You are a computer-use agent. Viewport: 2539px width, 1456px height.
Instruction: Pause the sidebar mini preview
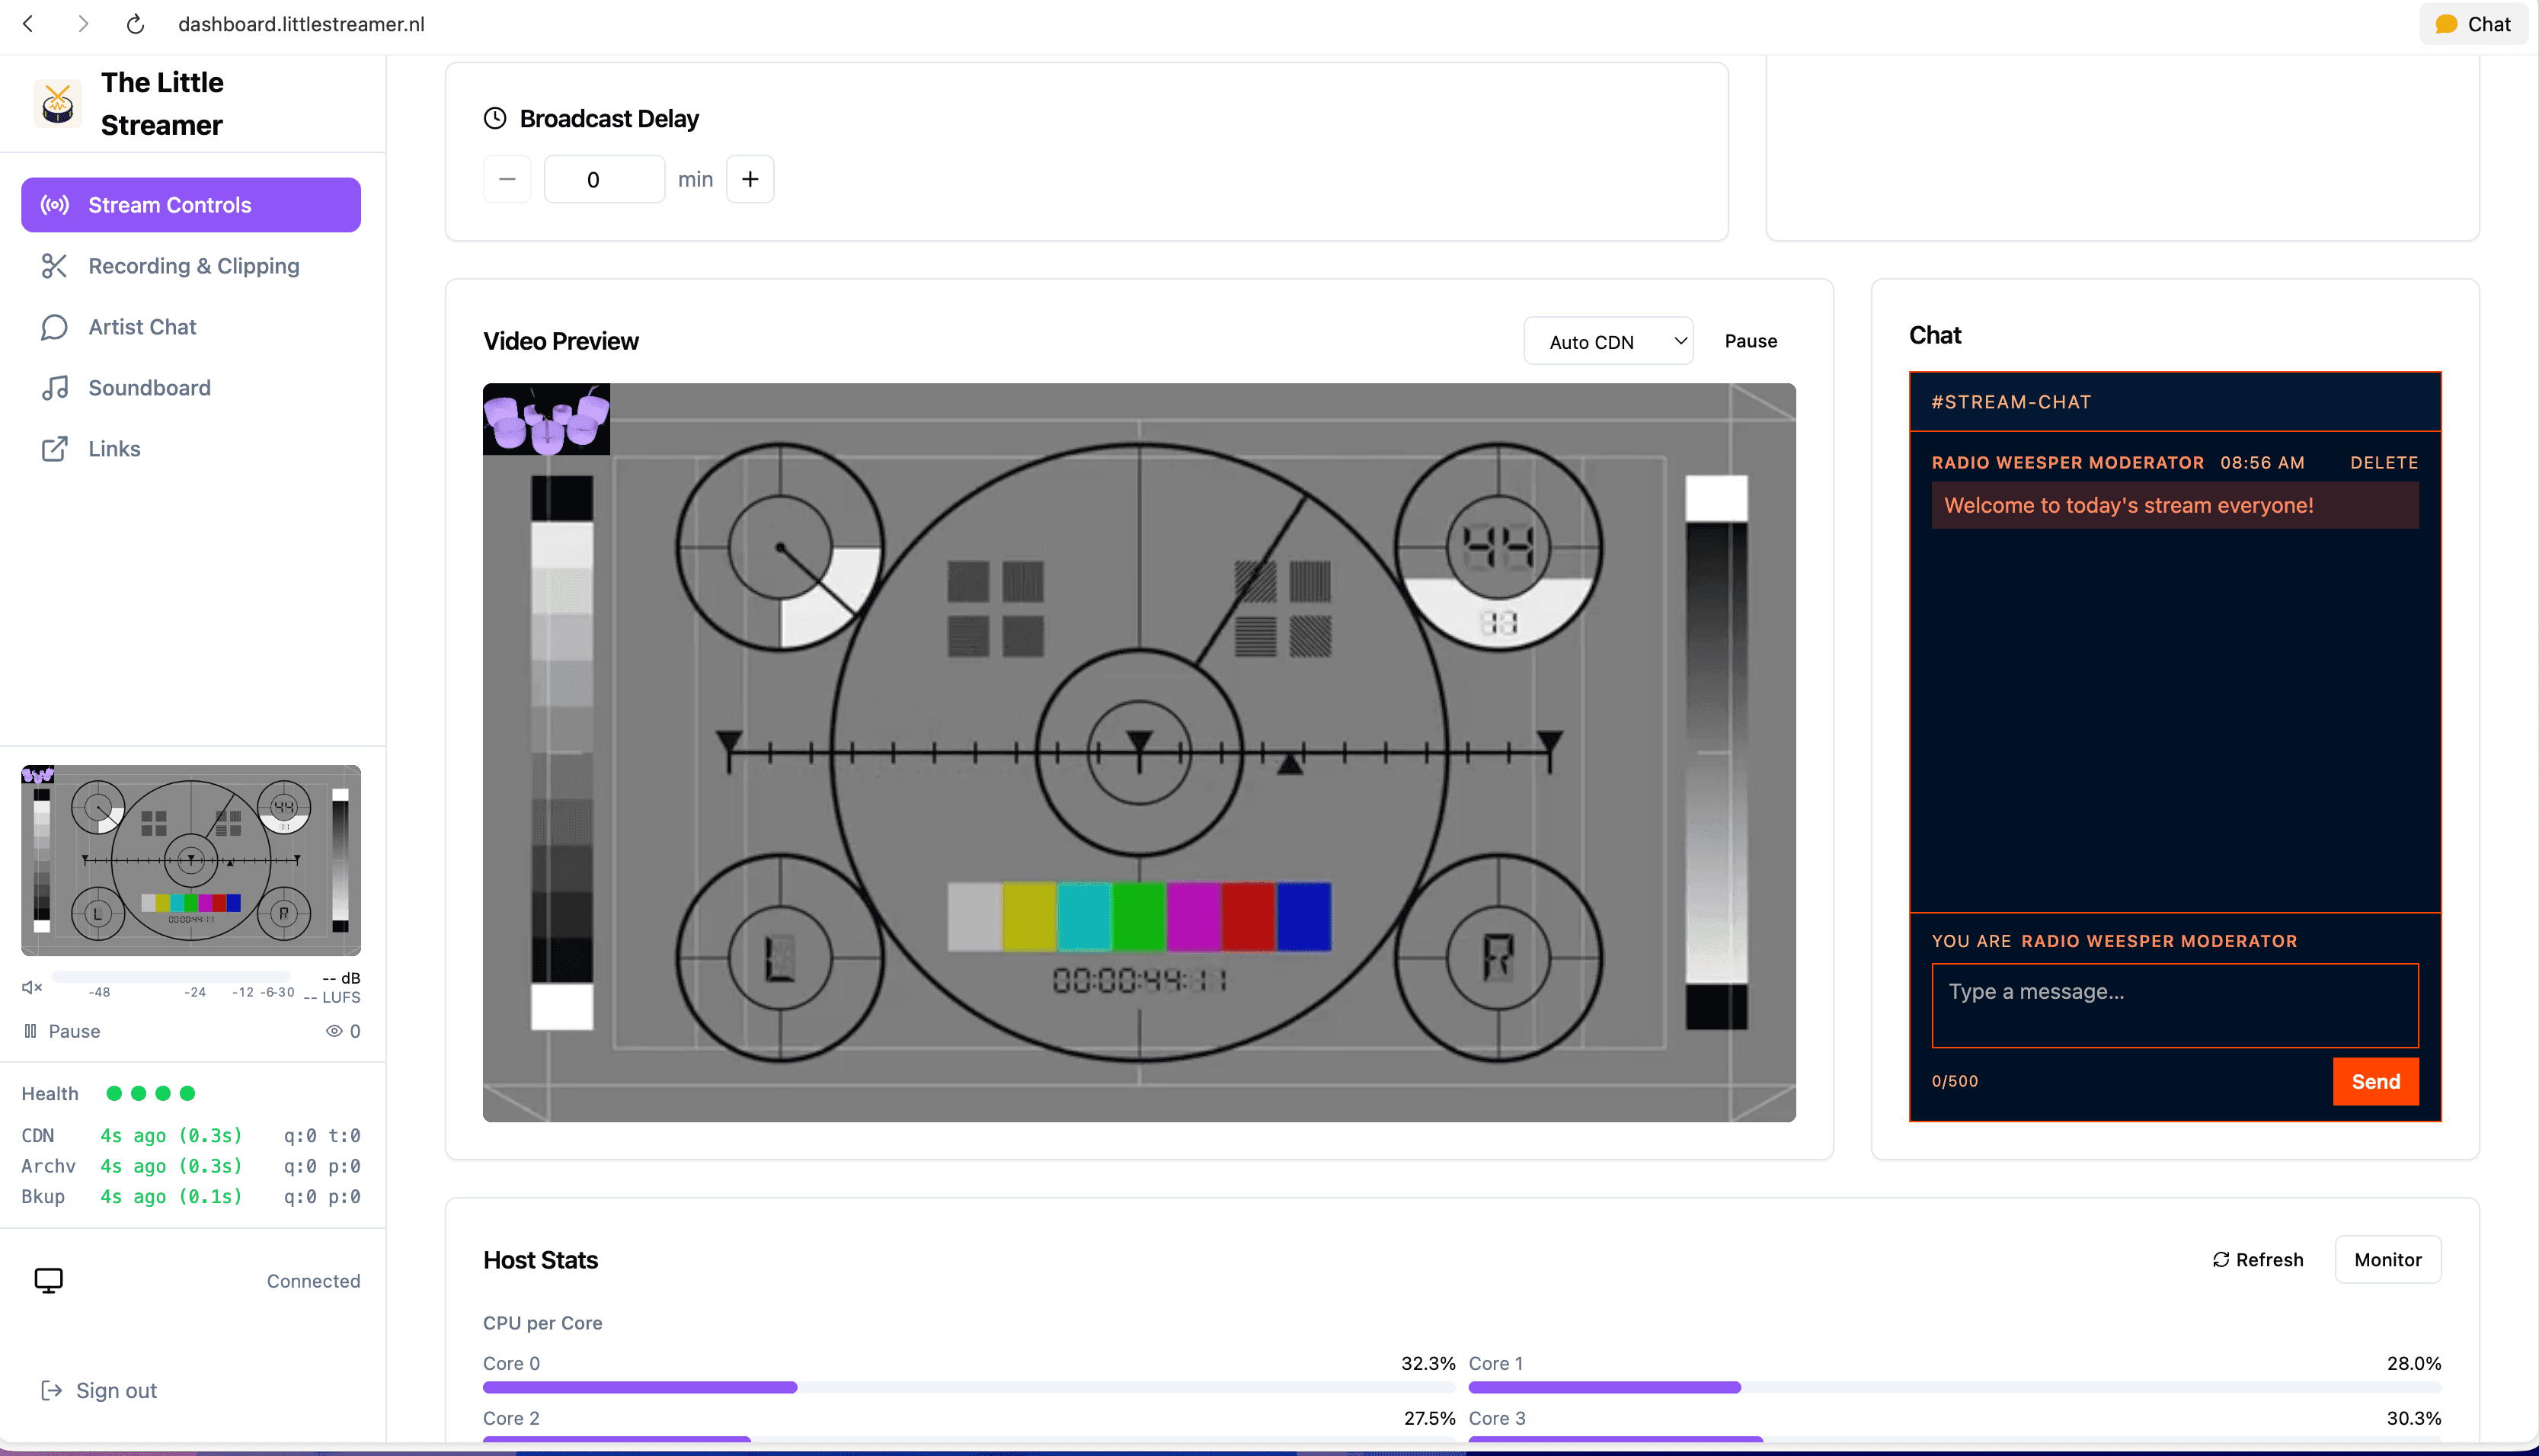pos(62,1031)
